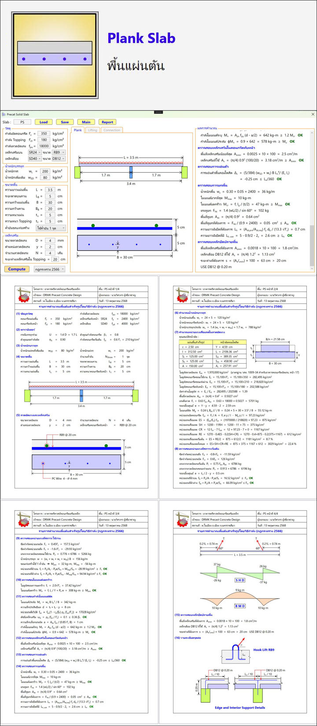Open the SD40 dowel steel grade dropdown
This screenshot has width=317, height=726.
(34, 158)
